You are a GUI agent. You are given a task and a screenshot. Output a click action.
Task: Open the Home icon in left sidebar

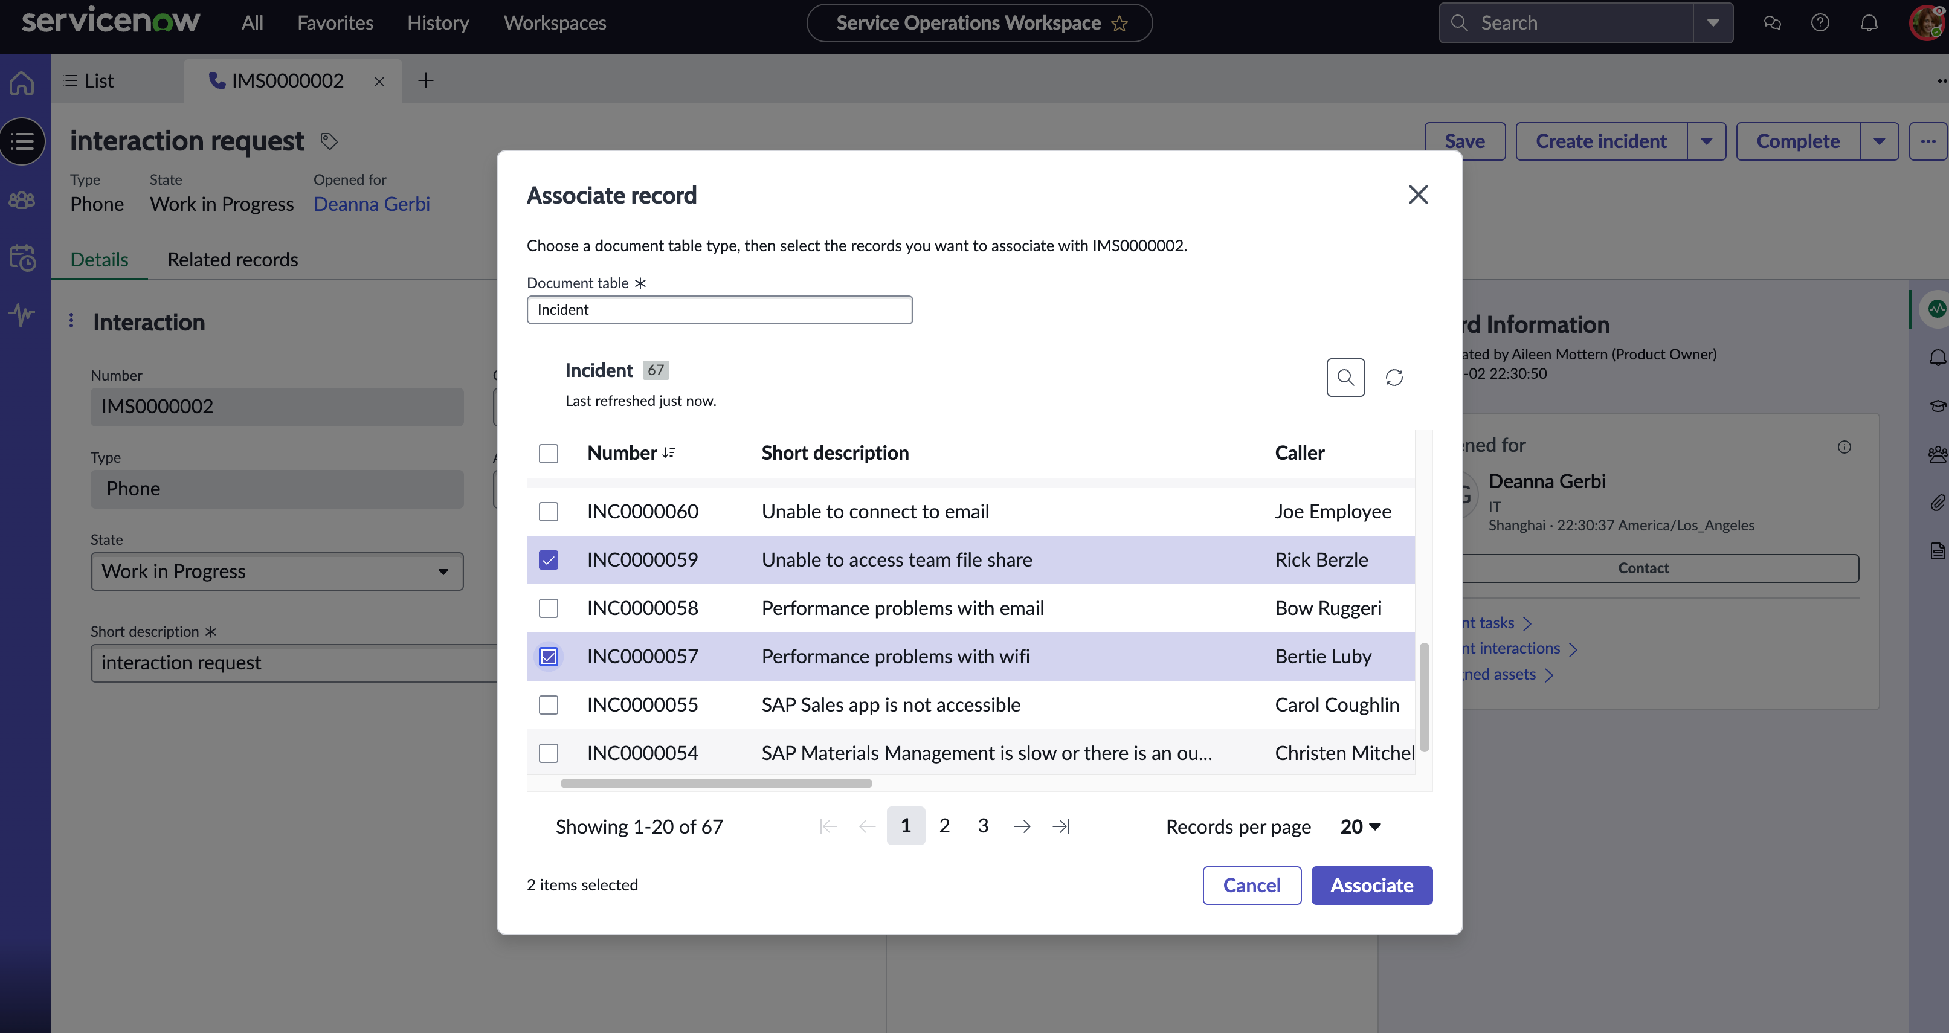point(22,83)
